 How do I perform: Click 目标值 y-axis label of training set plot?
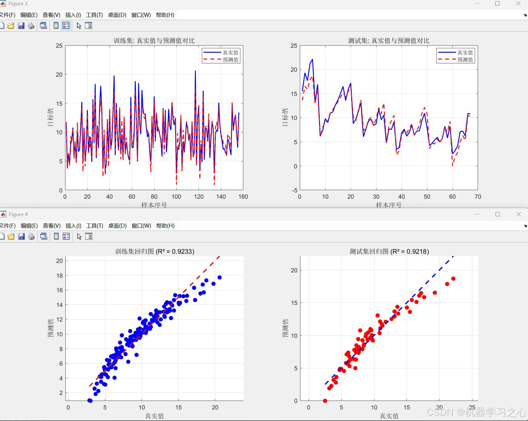tap(51, 117)
